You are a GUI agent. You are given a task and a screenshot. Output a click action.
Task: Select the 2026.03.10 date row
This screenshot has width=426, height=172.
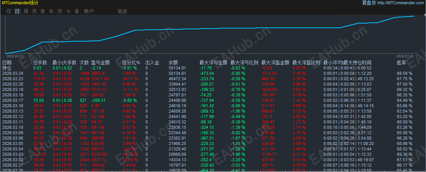[14, 128]
